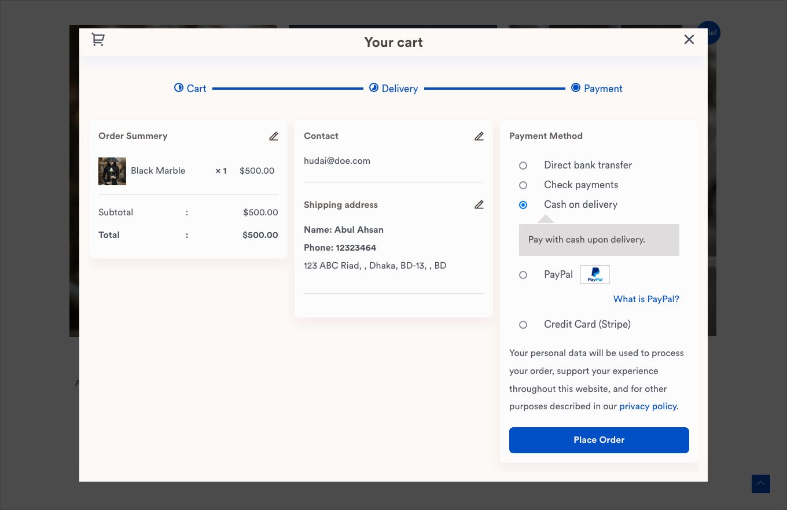Open the privacy policy link

(648, 406)
